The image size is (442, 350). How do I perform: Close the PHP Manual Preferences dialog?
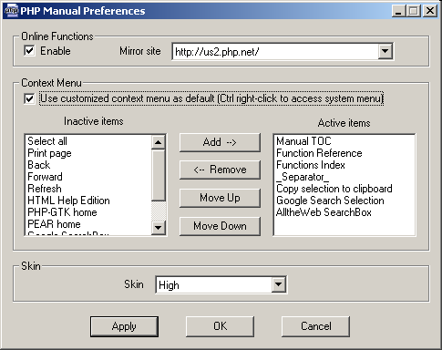(x=430, y=11)
